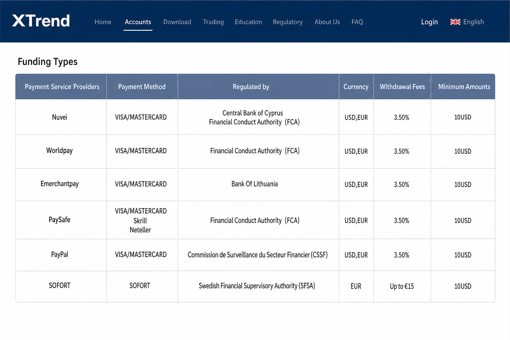The image size is (510, 340).
Task: Click VISA/MASTERCARD in the Nuvei row
Action: [141, 117]
